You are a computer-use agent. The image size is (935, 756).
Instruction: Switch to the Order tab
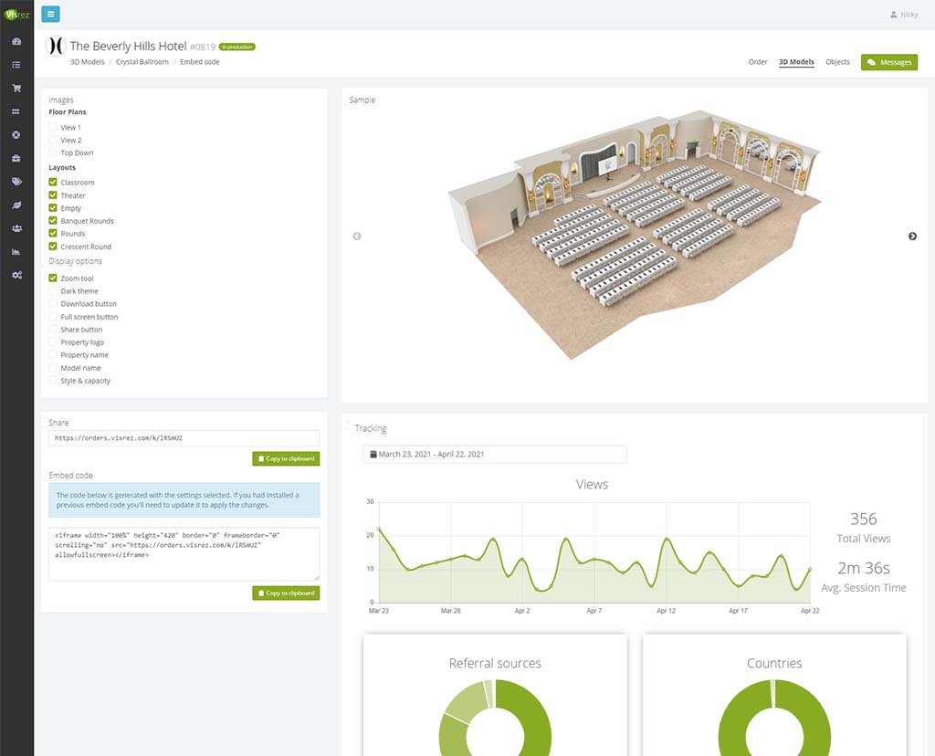pos(758,62)
